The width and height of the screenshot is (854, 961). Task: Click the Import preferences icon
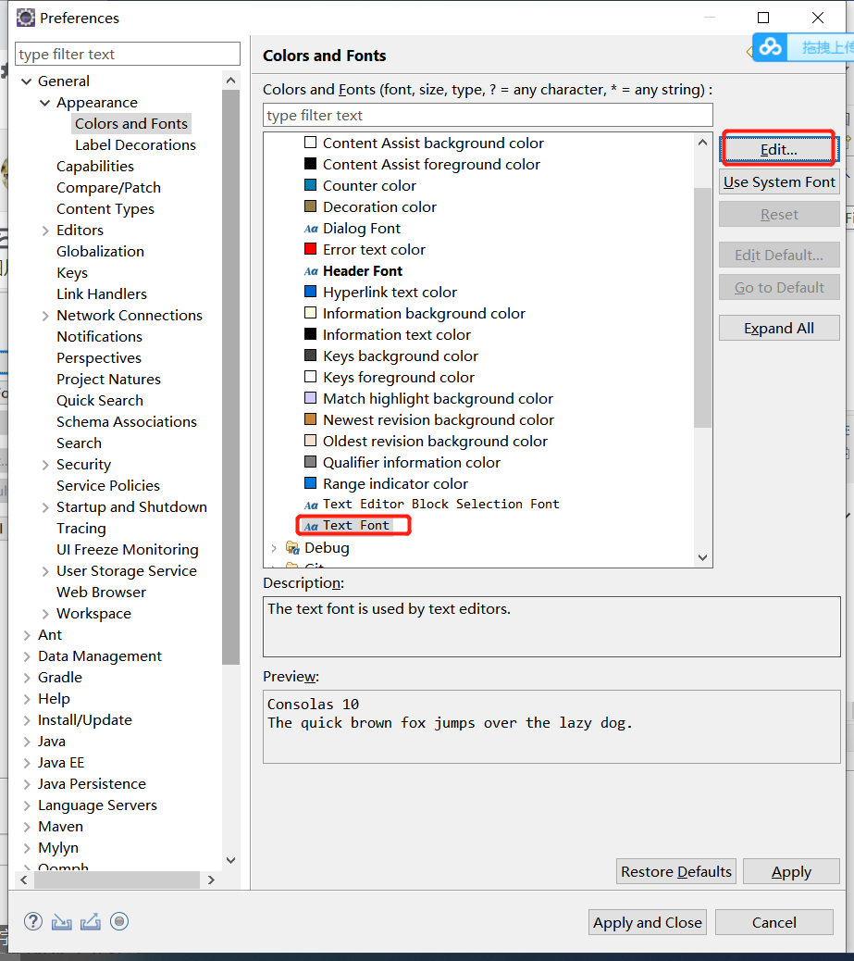[x=61, y=921]
